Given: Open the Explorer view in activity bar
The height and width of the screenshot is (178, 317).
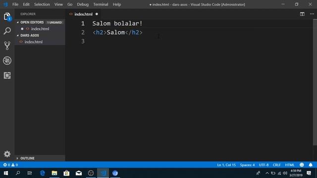Looking at the screenshot, I should click(7, 16).
